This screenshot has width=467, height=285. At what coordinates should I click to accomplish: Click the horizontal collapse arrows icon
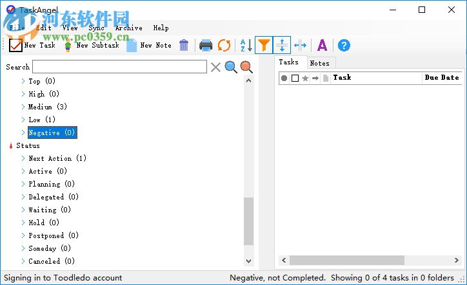(300, 46)
